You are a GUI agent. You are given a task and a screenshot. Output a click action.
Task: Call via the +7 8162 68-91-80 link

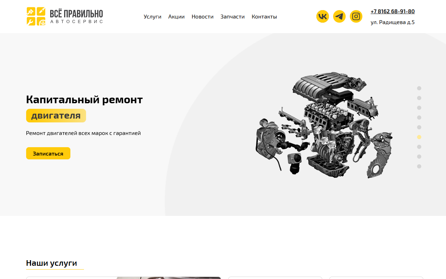tap(393, 11)
